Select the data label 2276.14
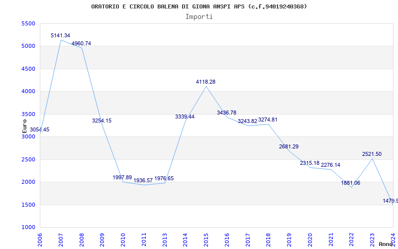 pyautogui.click(x=330, y=165)
